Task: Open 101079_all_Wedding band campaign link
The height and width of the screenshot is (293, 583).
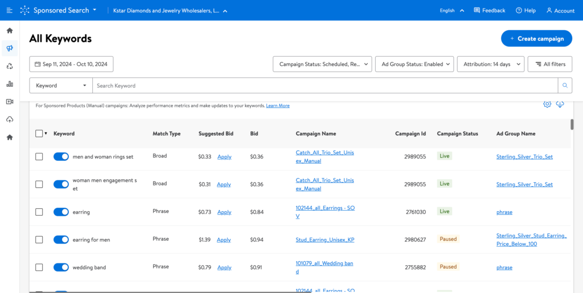Action: point(324,267)
